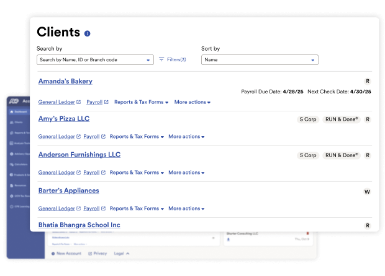The image size is (385, 276).
Task: Click the S Corp tag on Anderson Furnishings
Action: pyautogui.click(x=308, y=155)
